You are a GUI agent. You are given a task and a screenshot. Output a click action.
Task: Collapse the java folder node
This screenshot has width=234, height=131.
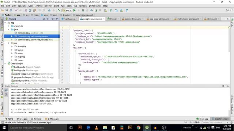pyautogui.click(x=9, y=29)
